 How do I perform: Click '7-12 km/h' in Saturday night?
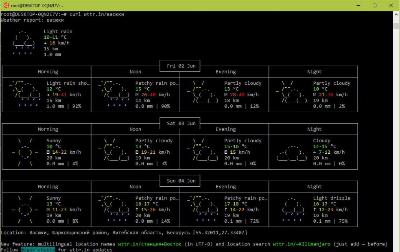(x=332, y=153)
